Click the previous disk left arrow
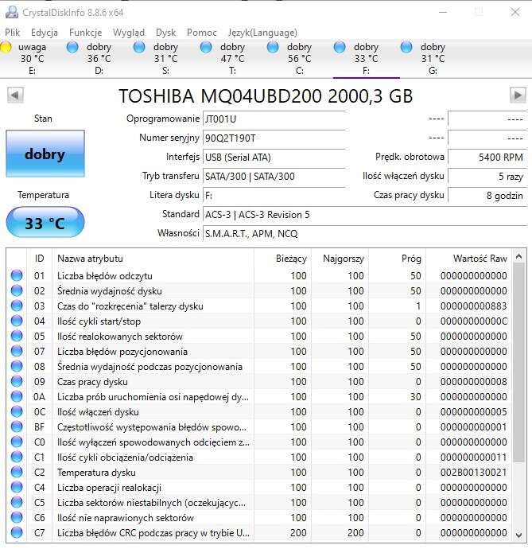Screen dimensions: 532x549 click(14, 95)
